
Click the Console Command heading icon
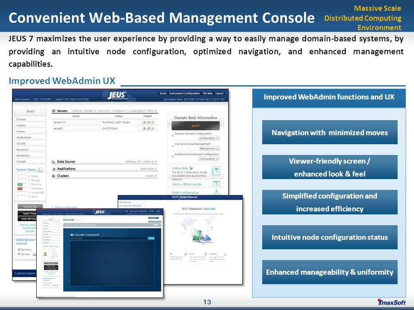pos(71,235)
